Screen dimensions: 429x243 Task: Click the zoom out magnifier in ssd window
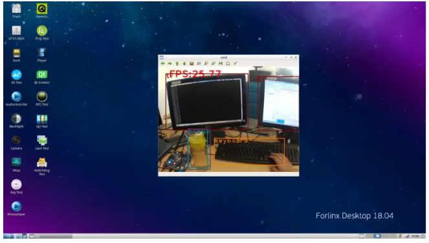[x=214, y=63]
